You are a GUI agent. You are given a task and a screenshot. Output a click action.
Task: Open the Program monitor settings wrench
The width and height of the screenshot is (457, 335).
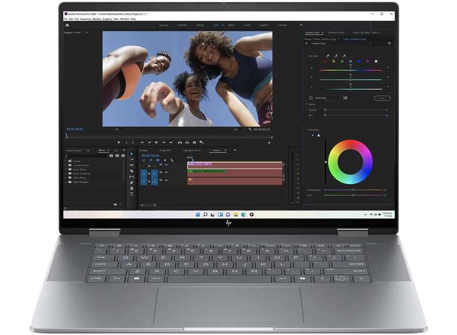click(x=249, y=129)
